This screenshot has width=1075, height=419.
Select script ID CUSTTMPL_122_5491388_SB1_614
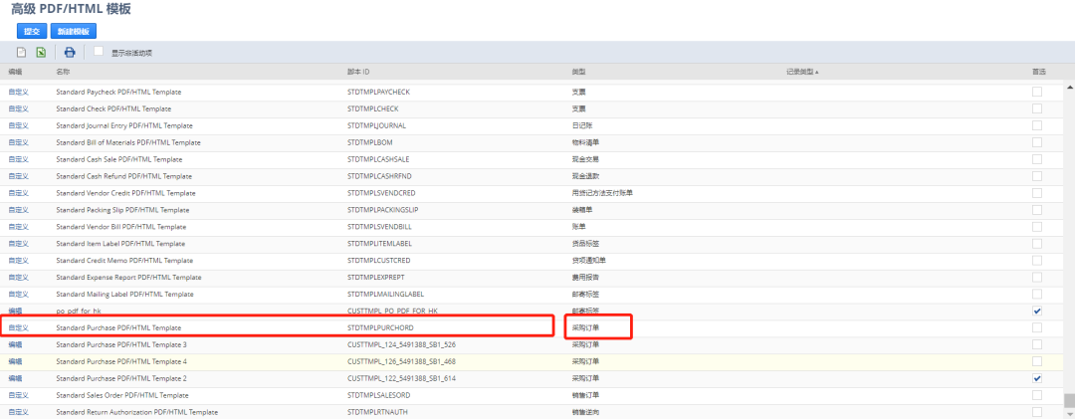click(x=402, y=378)
